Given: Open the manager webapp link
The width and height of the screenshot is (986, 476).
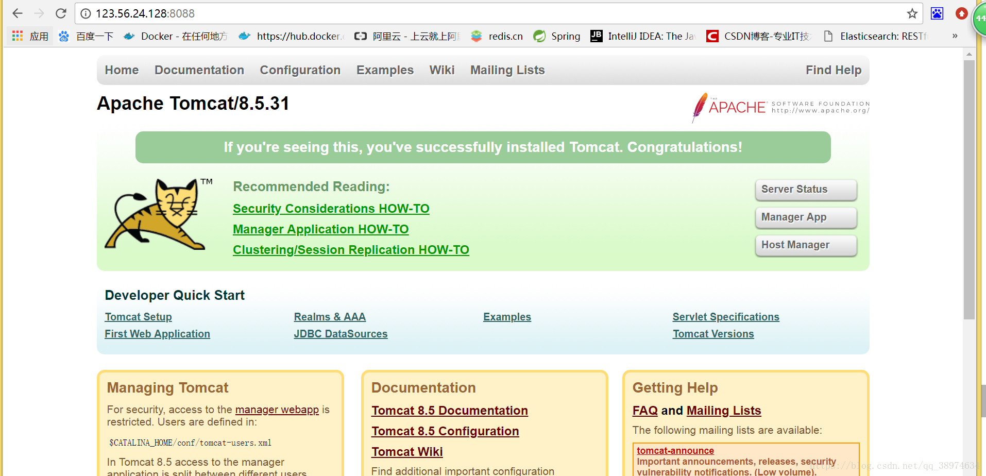Looking at the screenshot, I should pos(277,410).
